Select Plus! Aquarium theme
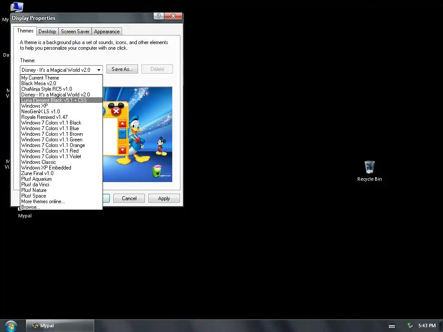Viewport: 443px width, 332px height. coord(61,179)
